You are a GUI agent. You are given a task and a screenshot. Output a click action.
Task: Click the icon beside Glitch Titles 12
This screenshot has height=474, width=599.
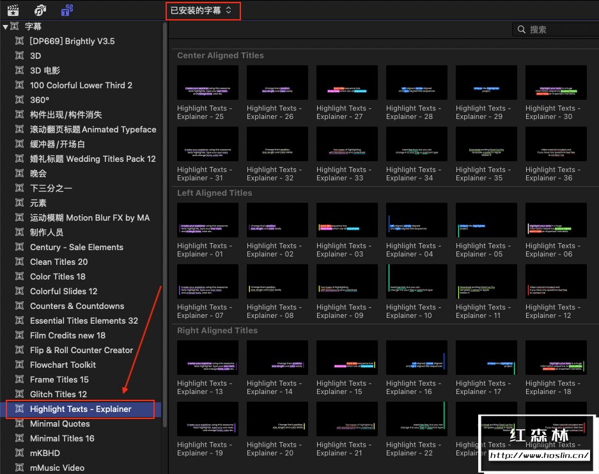click(19, 394)
